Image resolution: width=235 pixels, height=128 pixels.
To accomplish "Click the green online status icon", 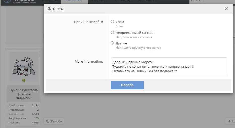I will pos(24,80).
